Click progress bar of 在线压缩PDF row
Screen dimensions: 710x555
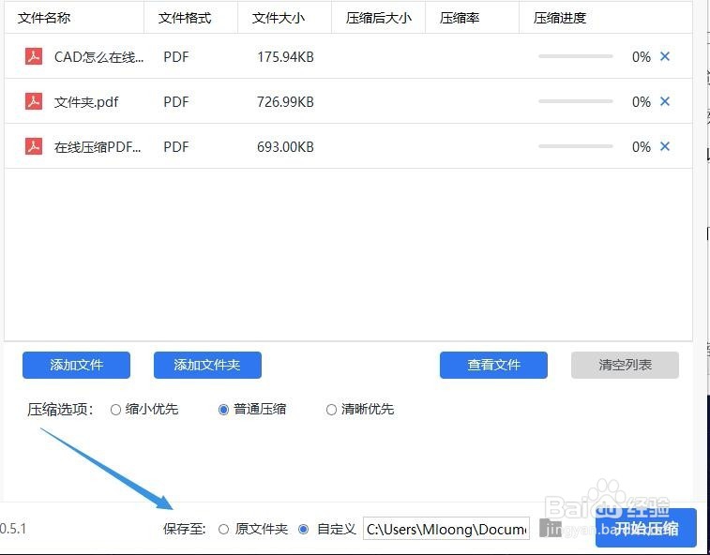click(x=576, y=146)
